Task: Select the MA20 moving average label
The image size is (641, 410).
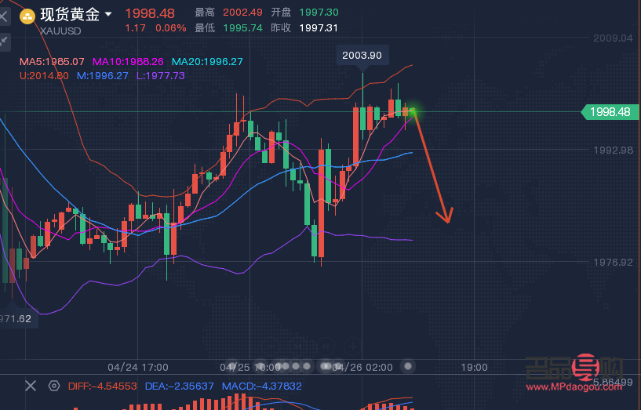Action: pyautogui.click(x=207, y=61)
